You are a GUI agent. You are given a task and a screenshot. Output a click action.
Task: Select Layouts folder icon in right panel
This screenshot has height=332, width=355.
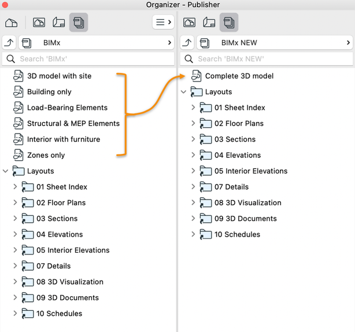click(197, 92)
